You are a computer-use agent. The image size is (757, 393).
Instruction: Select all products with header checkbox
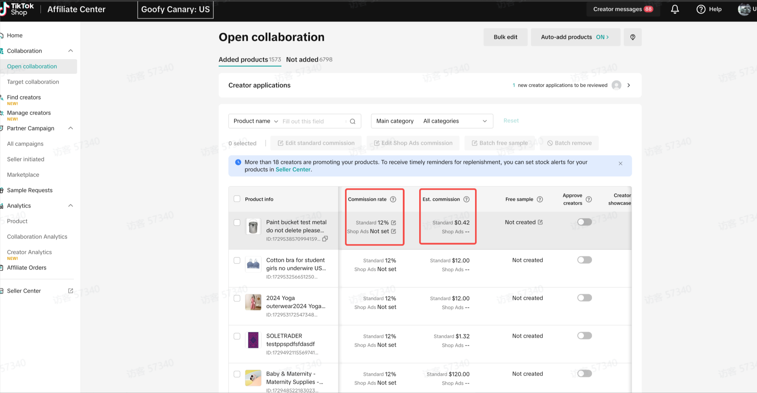pyautogui.click(x=237, y=199)
